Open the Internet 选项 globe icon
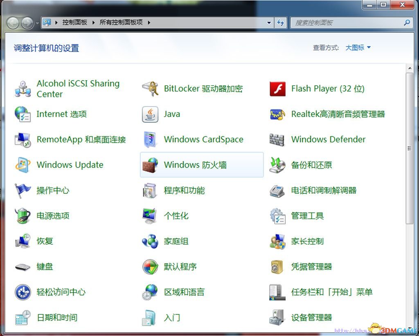 [23, 114]
